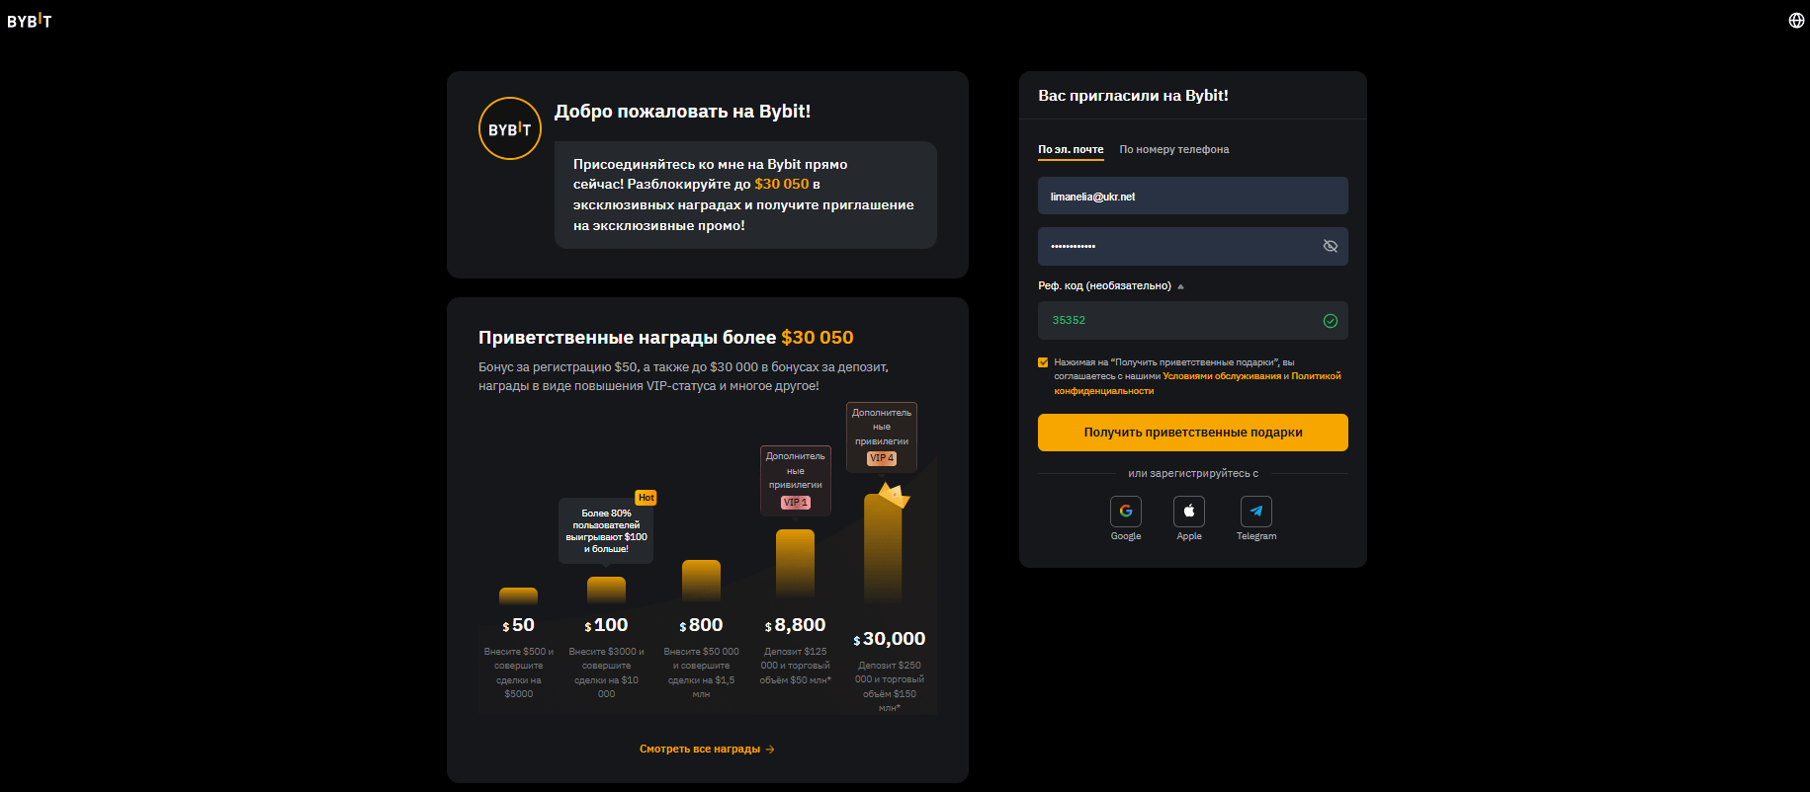Click the VIP 1 badge
This screenshot has width=1810, height=792.
point(796,503)
